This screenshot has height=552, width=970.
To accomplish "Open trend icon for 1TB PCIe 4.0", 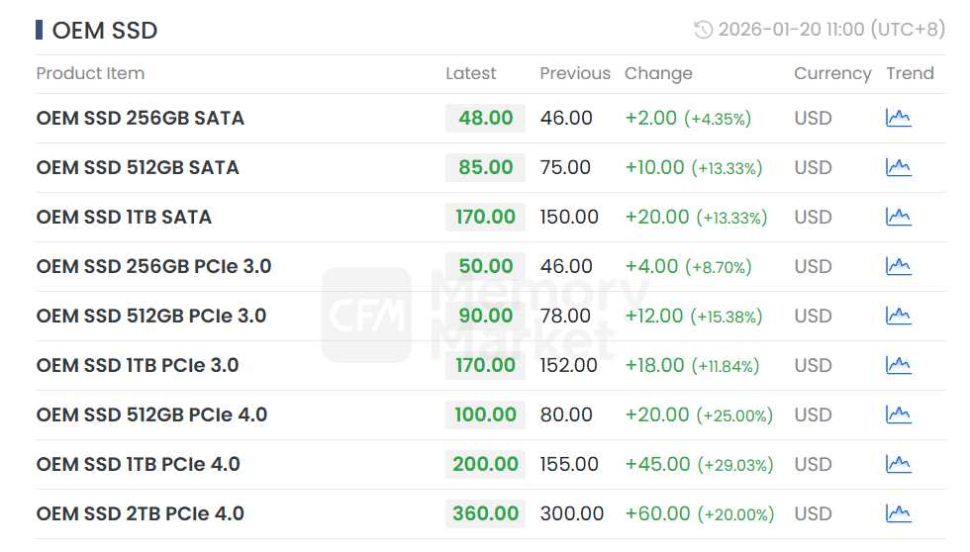I will pos(898,464).
